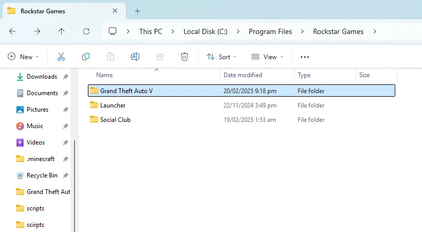Expand chevron before This PC breadcrumb

(128, 31)
